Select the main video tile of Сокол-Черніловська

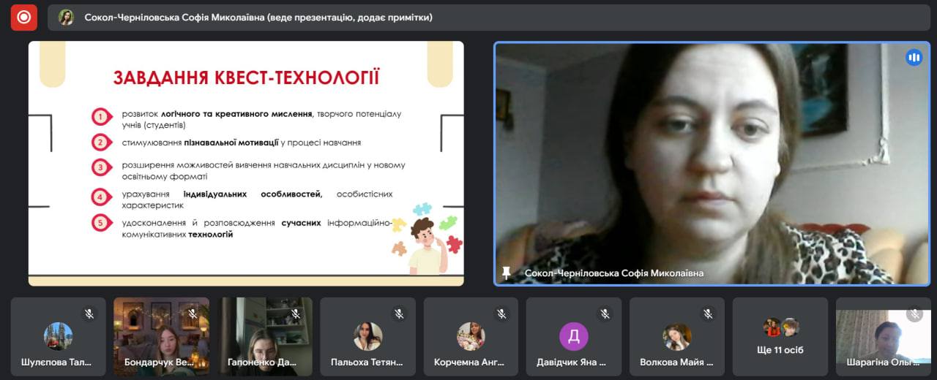pyautogui.click(x=712, y=163)
